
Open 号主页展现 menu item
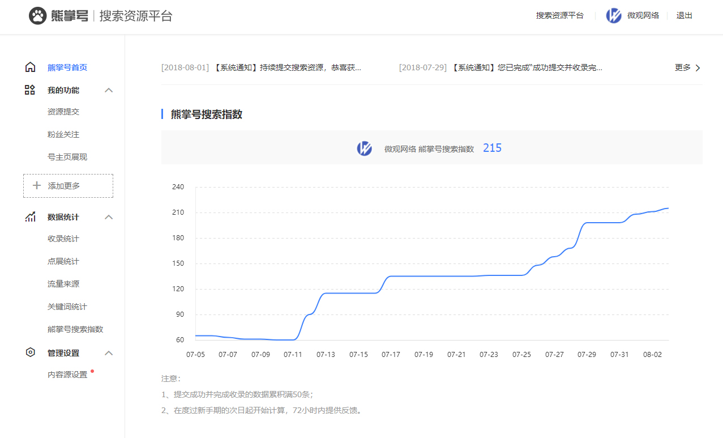[x=67, y=157]
